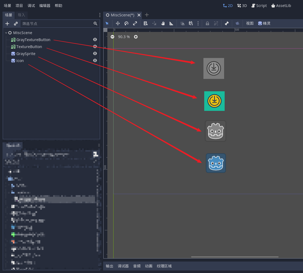Open the 精灵 sprite menu

tap(264, 23)
